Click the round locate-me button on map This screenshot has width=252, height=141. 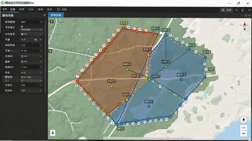243,120
